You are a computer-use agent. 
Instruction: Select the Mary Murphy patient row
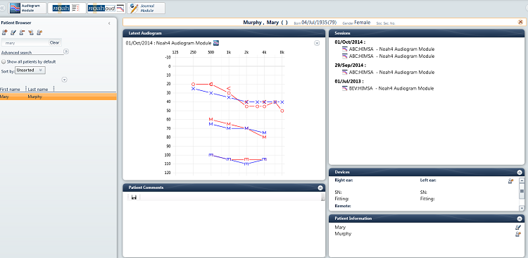[x=58, y=97]
